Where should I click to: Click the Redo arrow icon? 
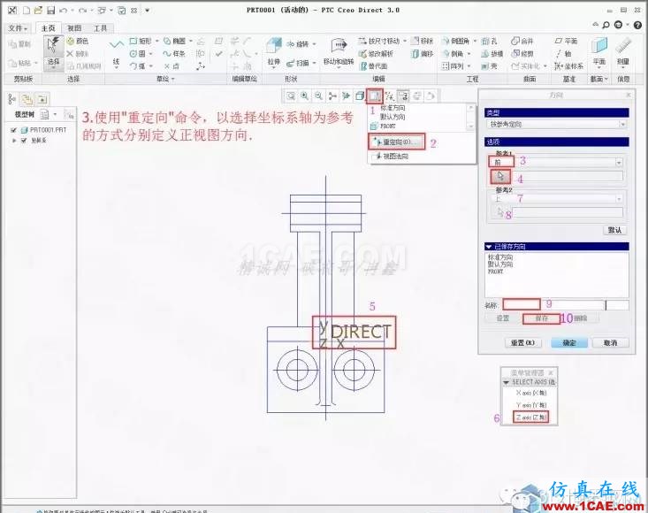coord(82,11)
